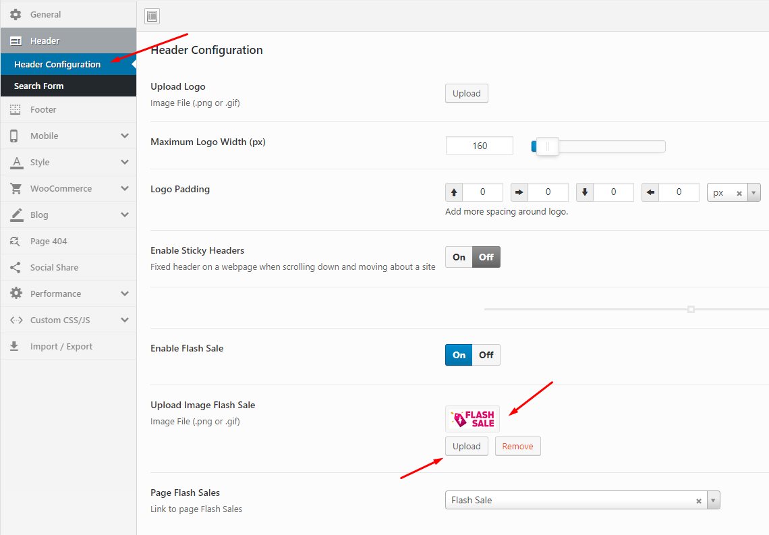Remove the Flash Sale image
This screenshot has width=769, height=535.
(x=517, y=446)
